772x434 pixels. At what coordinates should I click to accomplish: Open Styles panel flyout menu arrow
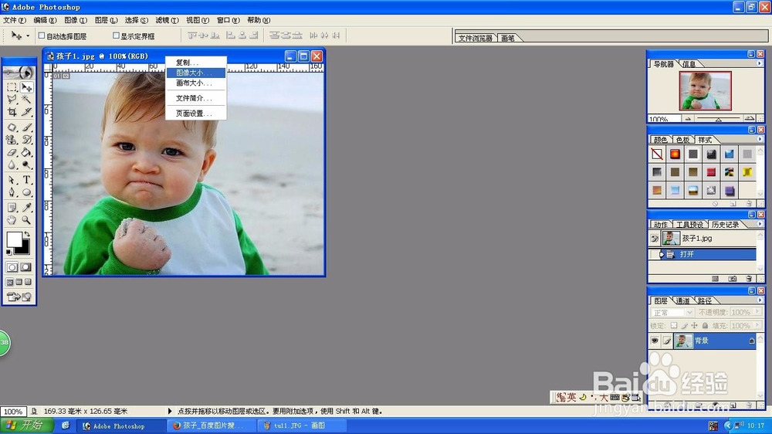coord(759,140)
